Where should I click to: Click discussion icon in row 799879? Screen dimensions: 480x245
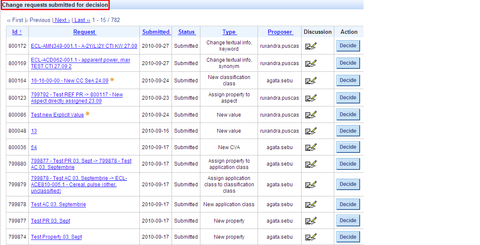[x=311, y=185]
